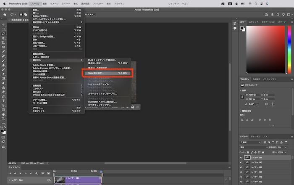Select the レイヤー 144 purple timeline clip
This screenshot has width=294, height=185.
[x=78, y=180]
